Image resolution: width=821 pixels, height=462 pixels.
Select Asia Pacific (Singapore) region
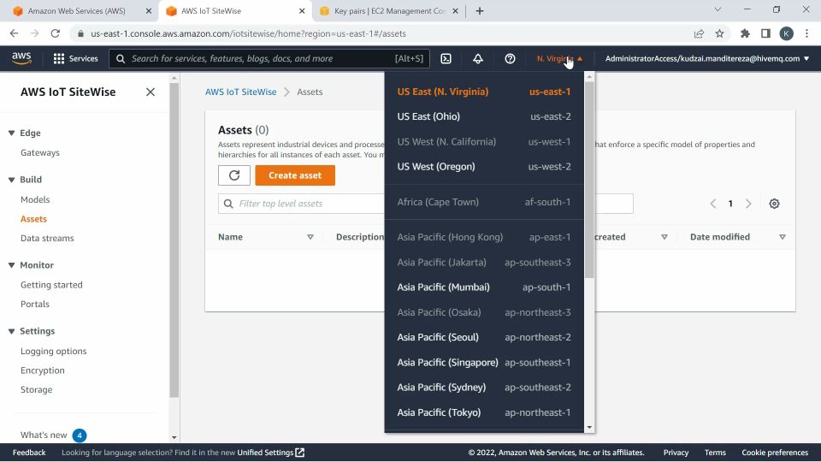[x=484, y=363]
